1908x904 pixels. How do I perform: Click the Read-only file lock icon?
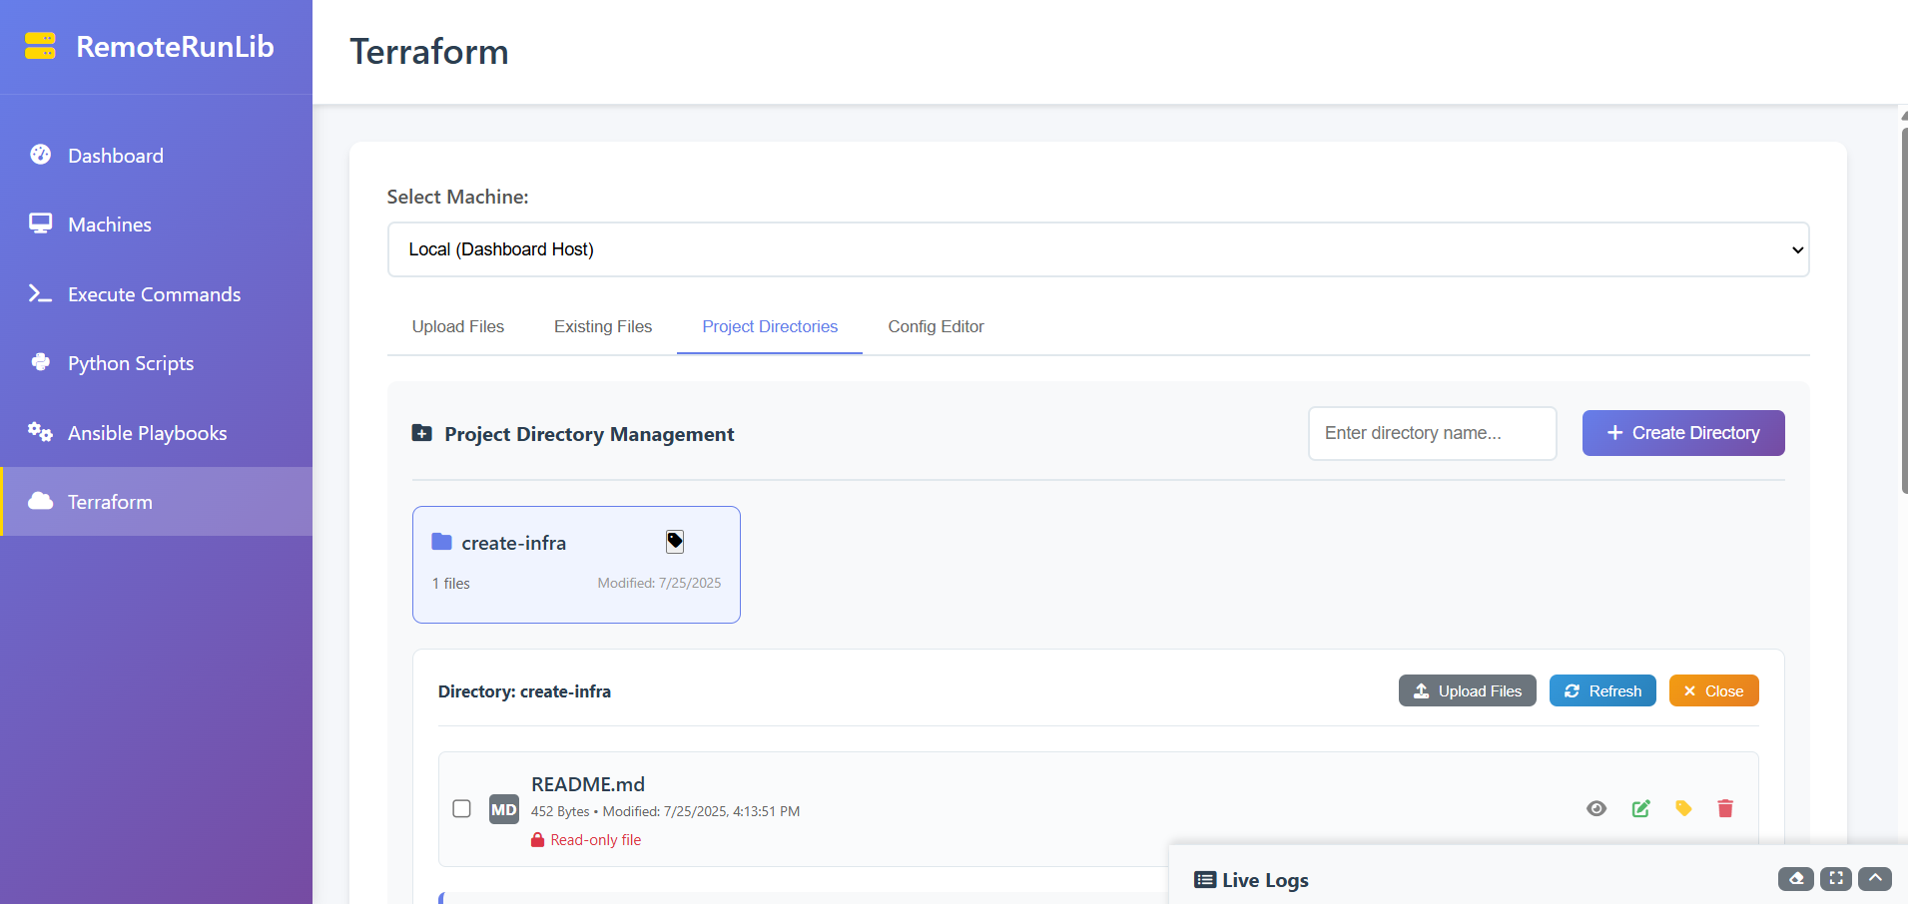537,840
